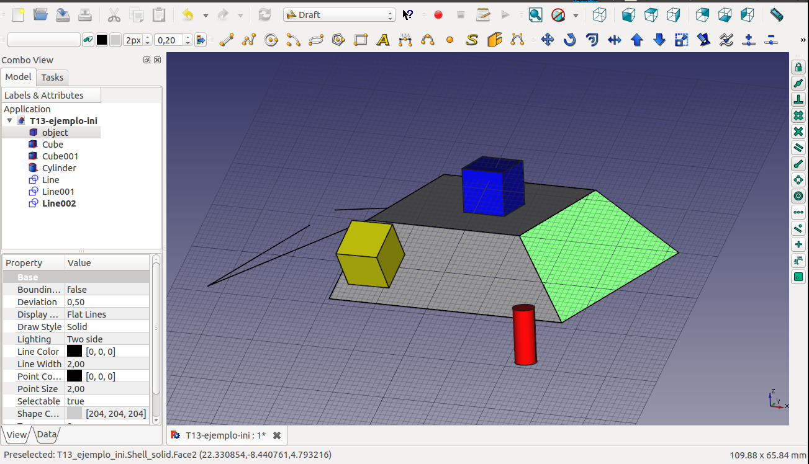
Task: Open the Measure distance ruler tool
Action: [x=776, y=15]
